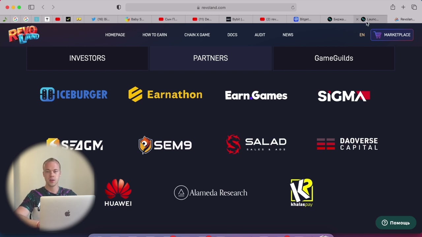Open the NEWS section
422x237 pixels.
[x=288, y=35]
